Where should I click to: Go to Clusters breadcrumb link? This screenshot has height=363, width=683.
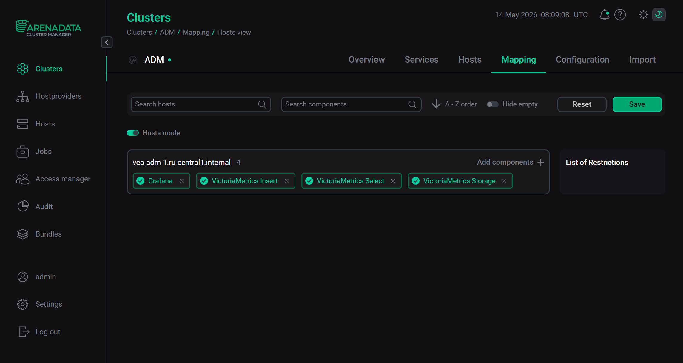[x=139, y=32]
